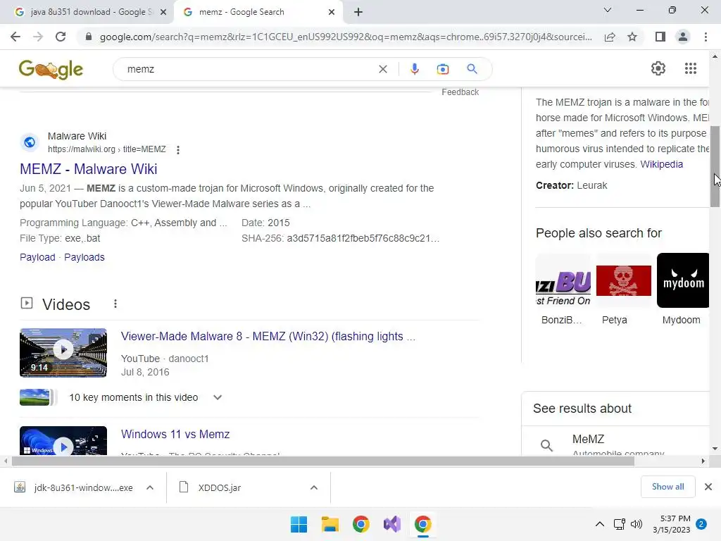Play Viewer-Made Malware 8 video thumbnail
This screenshot has width=721, height=541.
[x=63, y=353]
